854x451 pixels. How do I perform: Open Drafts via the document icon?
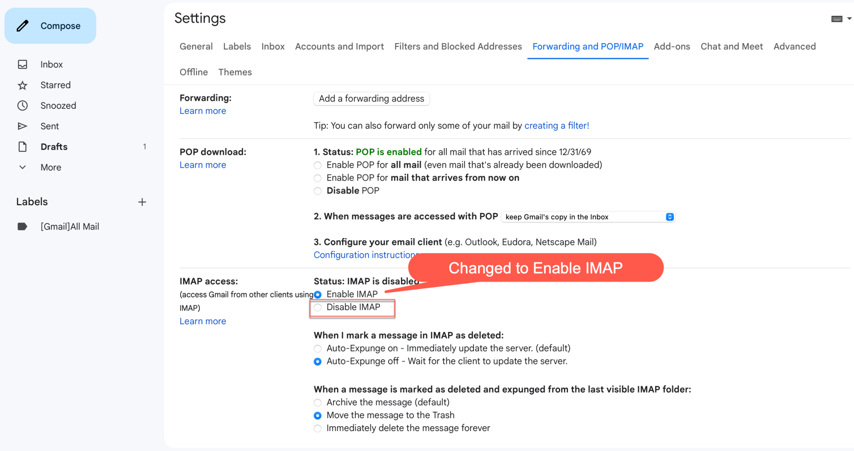tap(23, 147)
